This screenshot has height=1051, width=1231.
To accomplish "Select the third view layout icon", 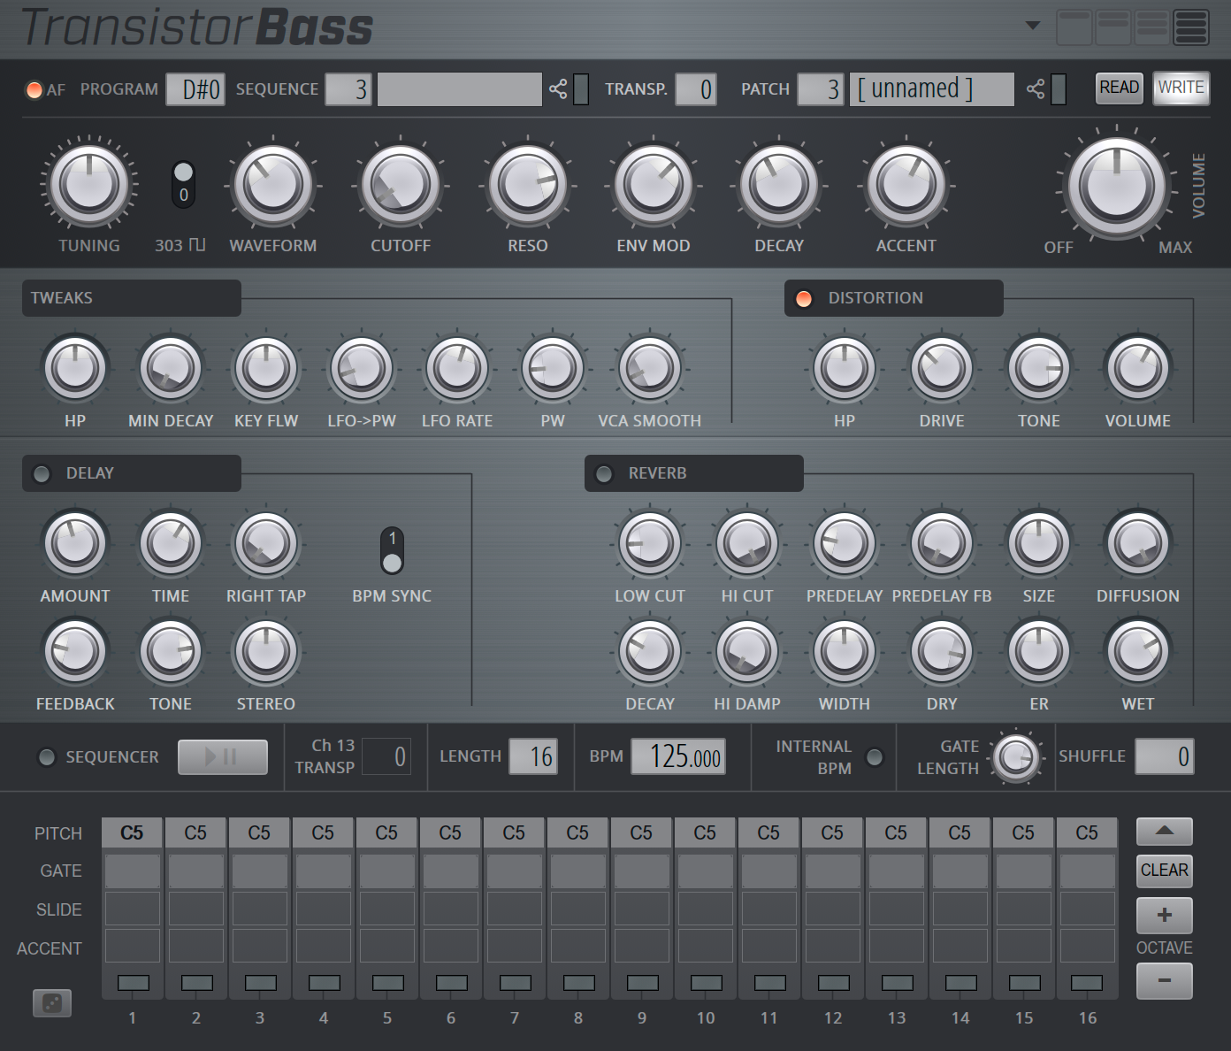I will (1152, 27).
